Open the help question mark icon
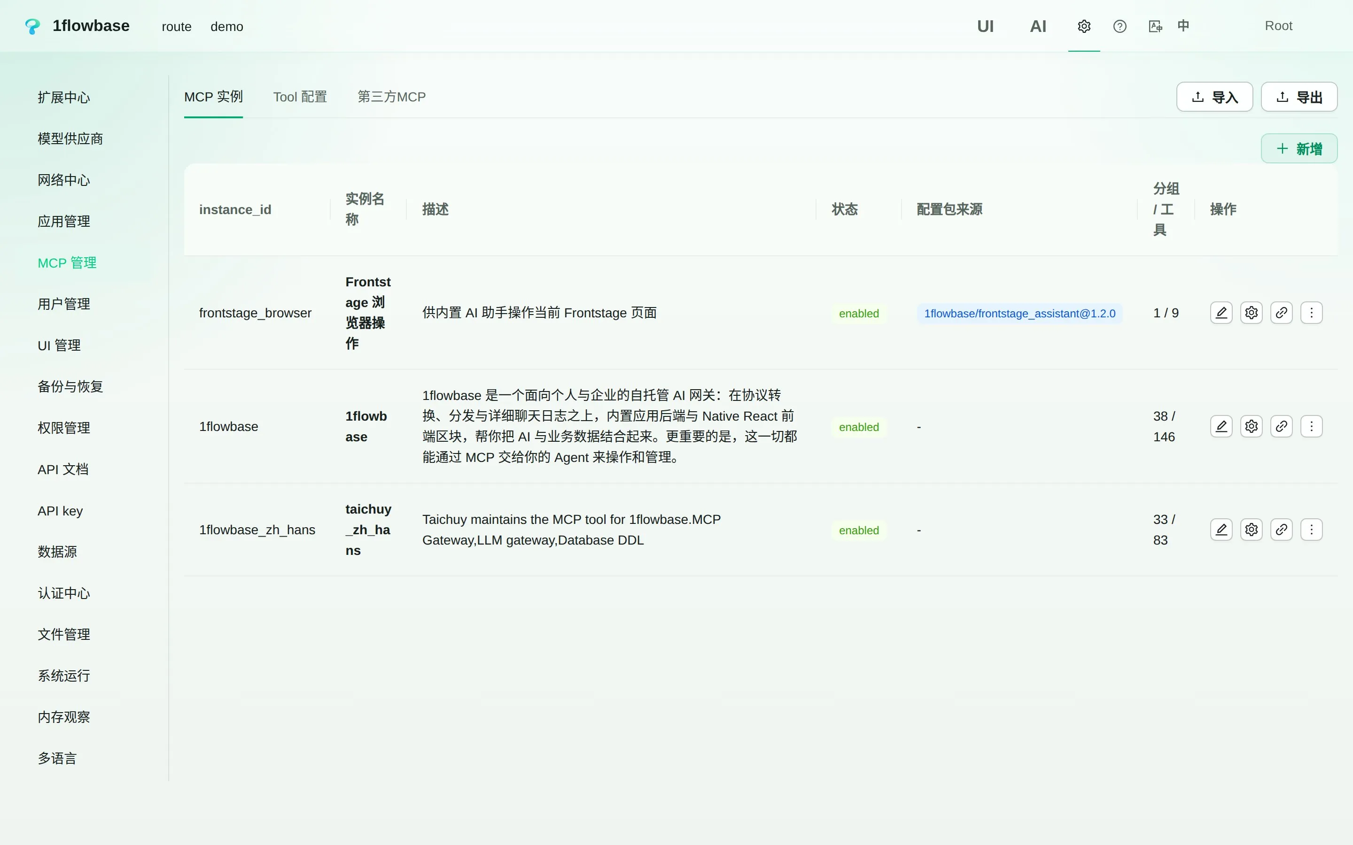 pyautogui.click(x=1120, y=26)
